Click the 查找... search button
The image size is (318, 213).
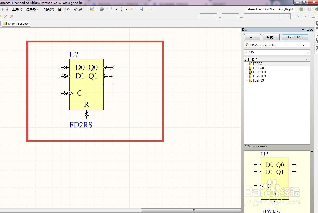271,37
